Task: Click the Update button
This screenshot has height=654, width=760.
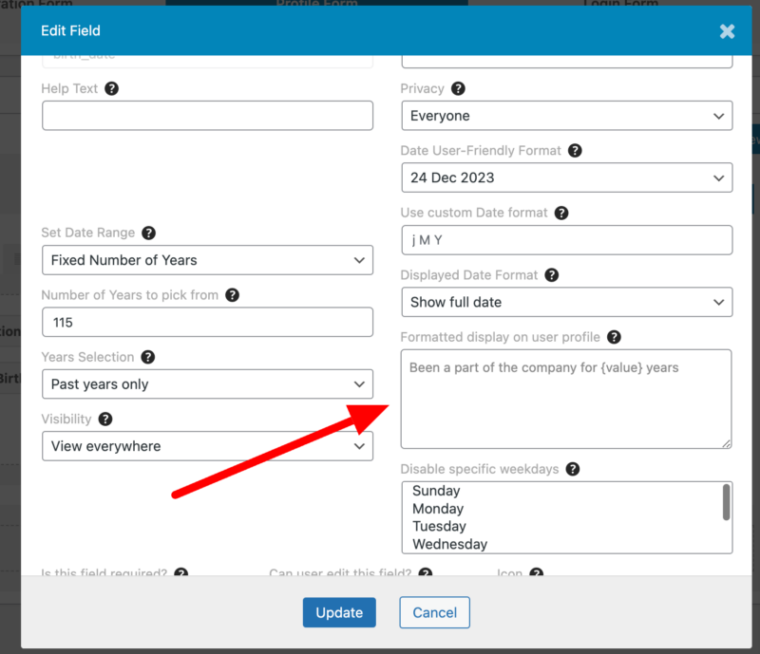Action: [339, 612]
